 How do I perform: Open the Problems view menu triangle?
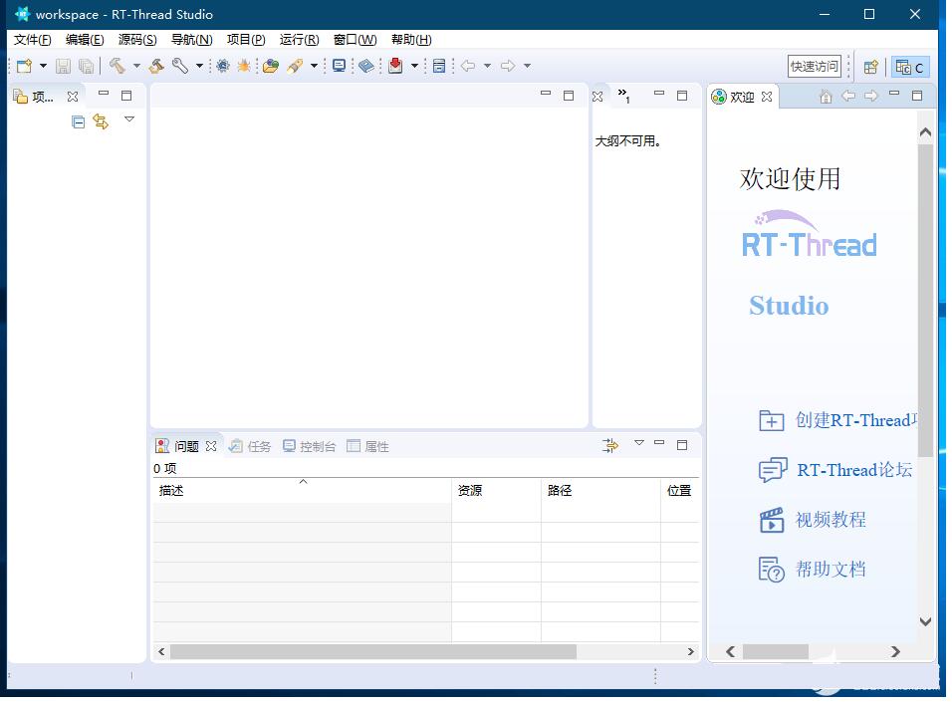638,443
